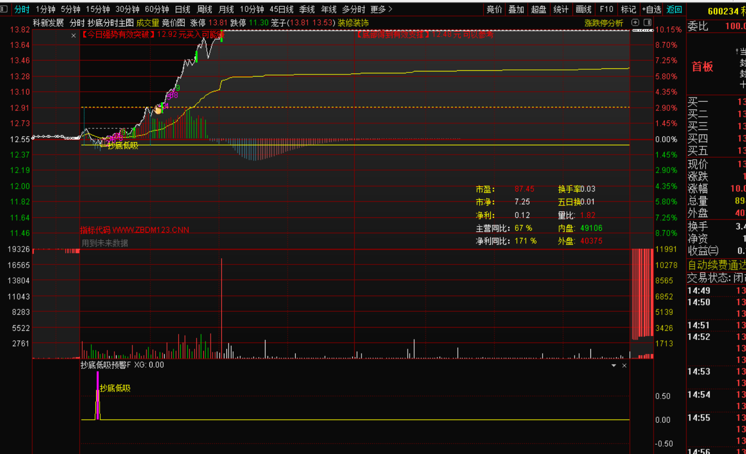Toggle the 叠加 overlay option

click(516, 9)
